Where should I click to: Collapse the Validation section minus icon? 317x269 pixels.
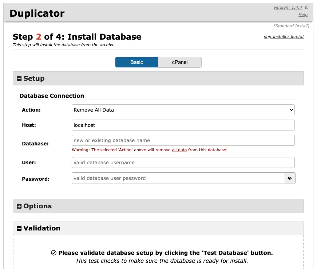tap(19, 228)
